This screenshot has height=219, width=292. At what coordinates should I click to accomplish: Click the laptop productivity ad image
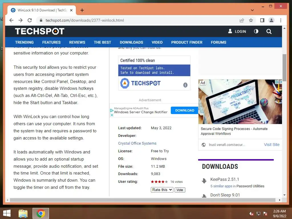(x=240, y=102)
